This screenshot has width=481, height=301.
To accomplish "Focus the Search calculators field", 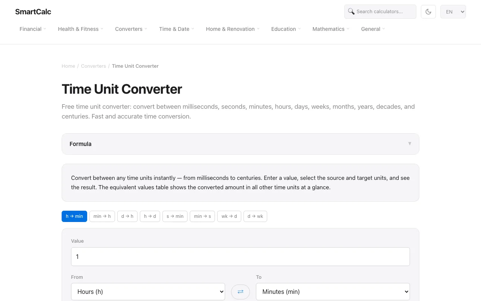I will [380, 12].
